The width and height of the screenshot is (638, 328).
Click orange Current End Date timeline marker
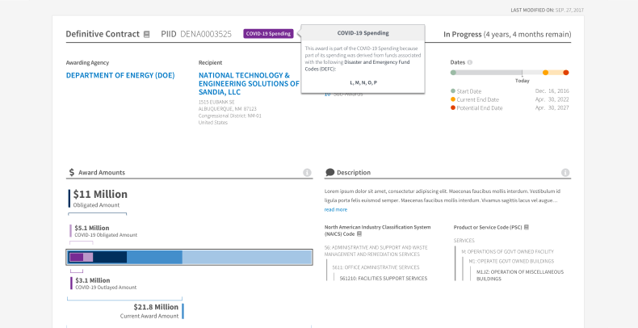[x=546, y=73]
